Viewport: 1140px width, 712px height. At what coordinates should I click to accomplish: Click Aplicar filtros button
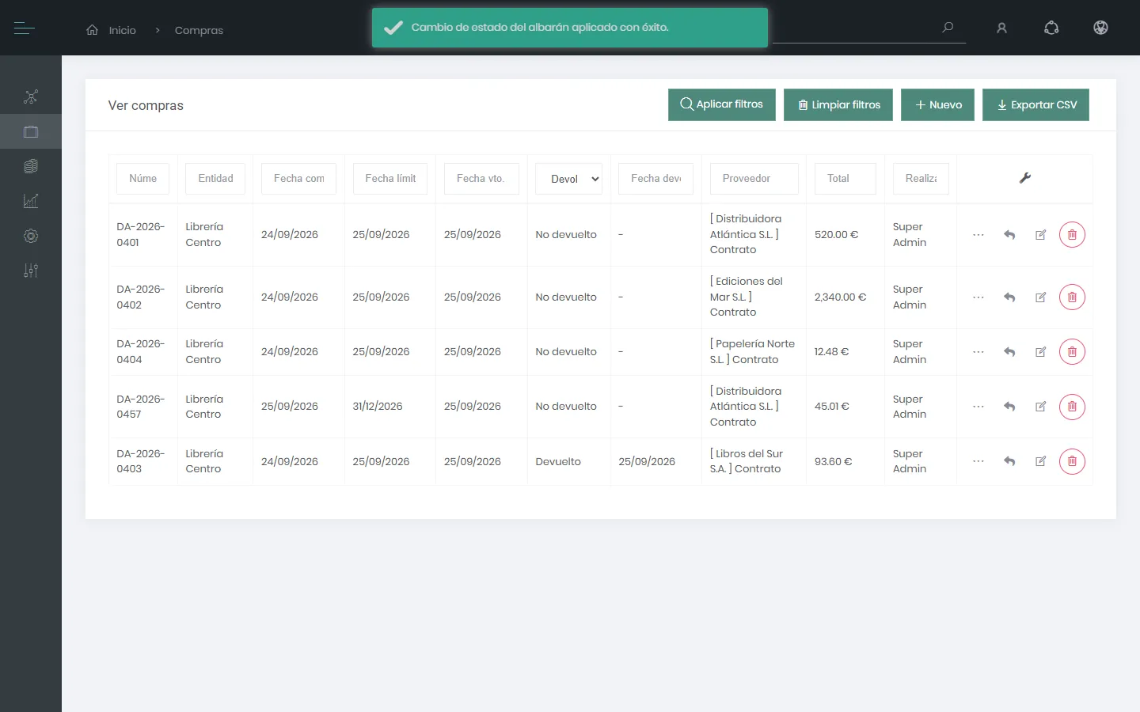pos(722,104)
